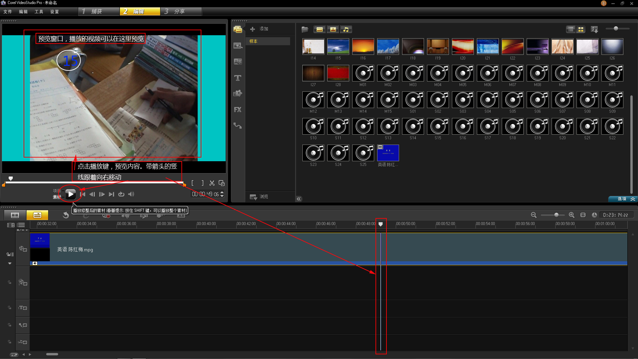
Task: Open the 工具 menu
Action: pyautogui.click(x=39, y=12)
